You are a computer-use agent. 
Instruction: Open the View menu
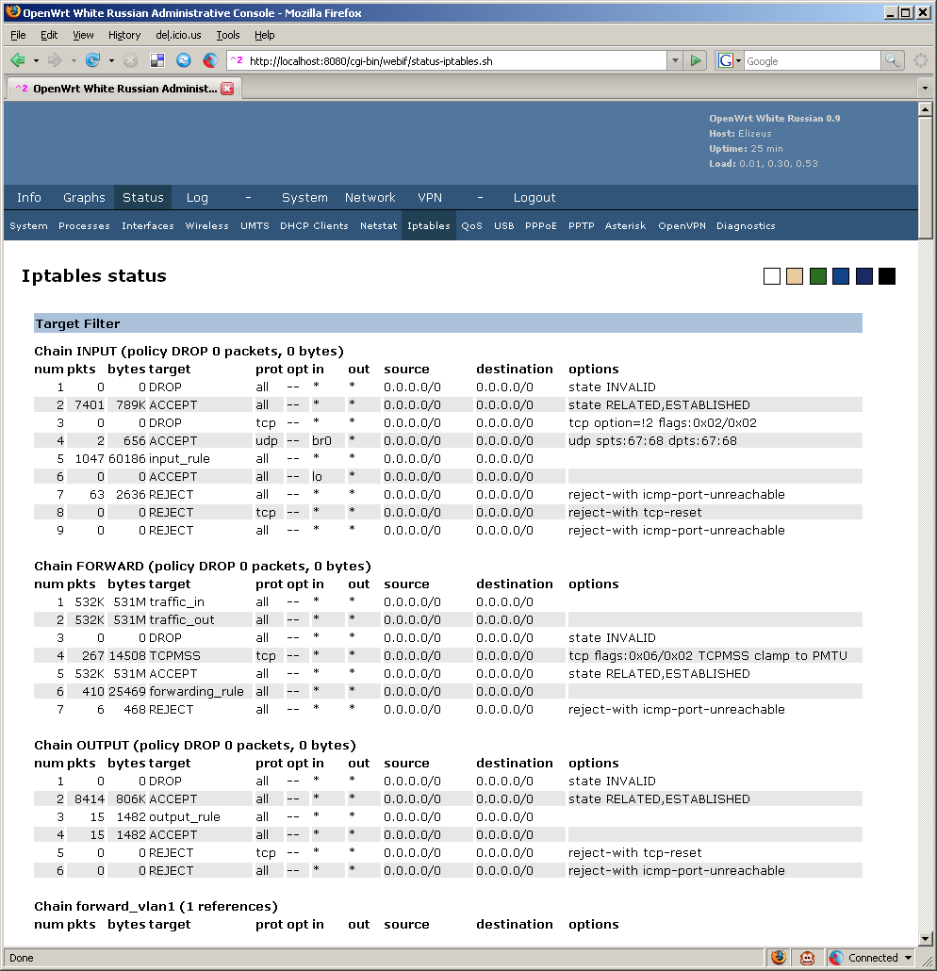coord(83,35)
